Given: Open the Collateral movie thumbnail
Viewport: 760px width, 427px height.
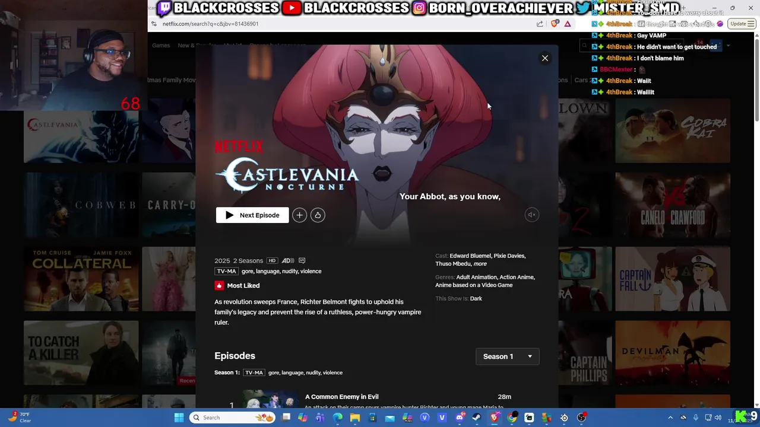Looking at the screenshot, I should click(x=81, y=279).
